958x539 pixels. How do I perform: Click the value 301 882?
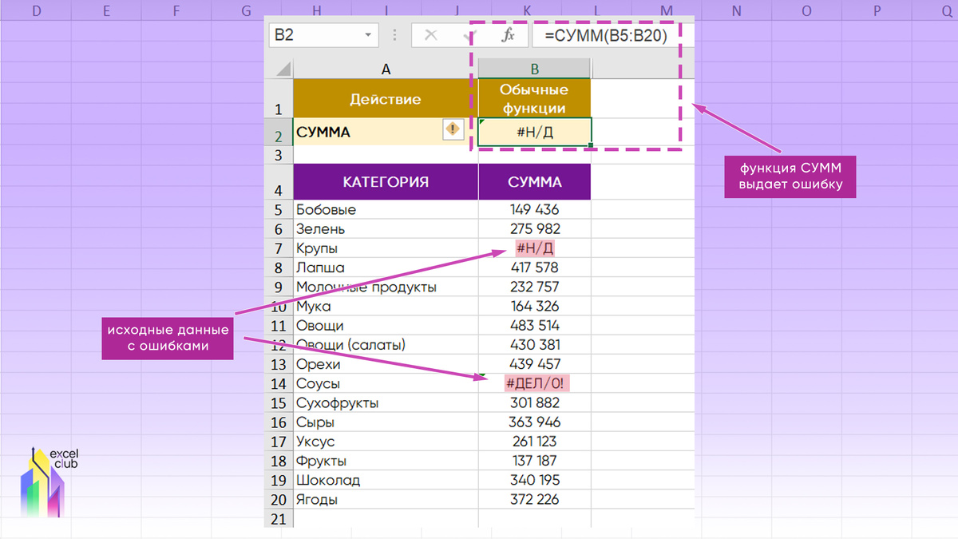click(535, 402)
